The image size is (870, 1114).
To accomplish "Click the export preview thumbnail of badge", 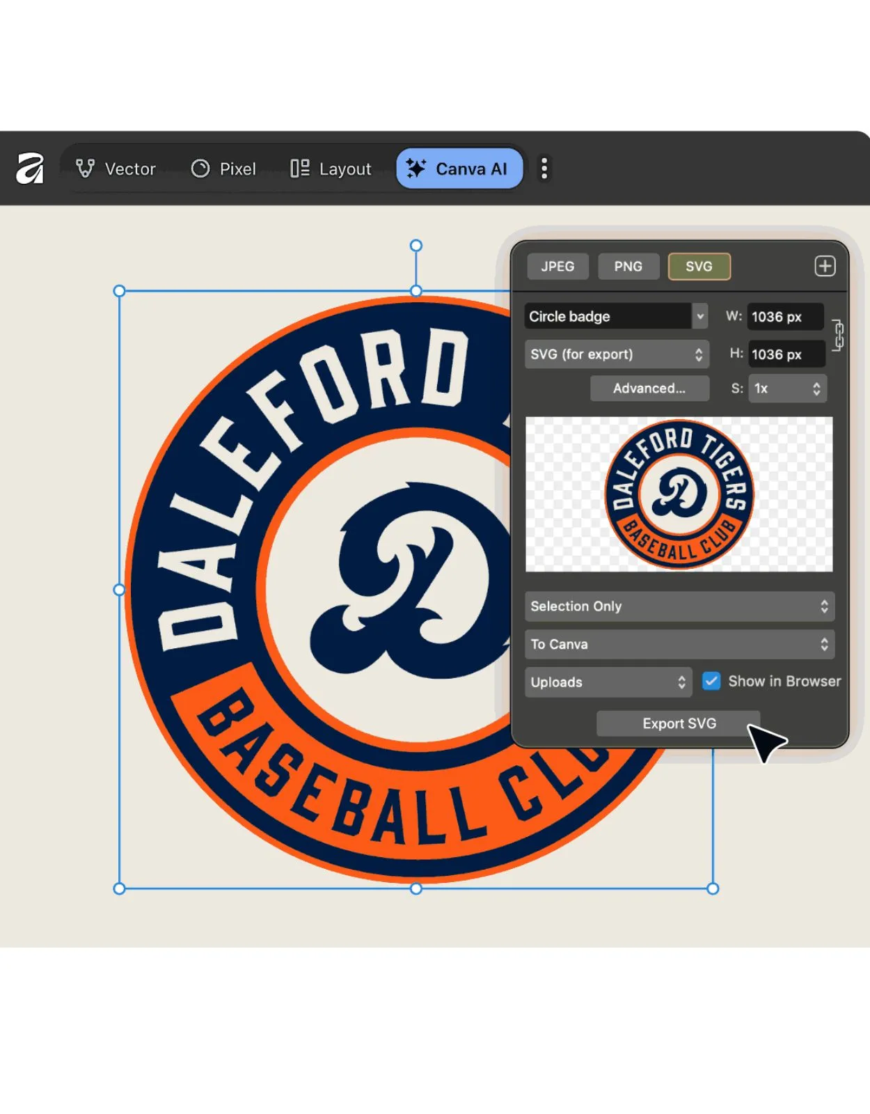I will [x=679, y=494].
